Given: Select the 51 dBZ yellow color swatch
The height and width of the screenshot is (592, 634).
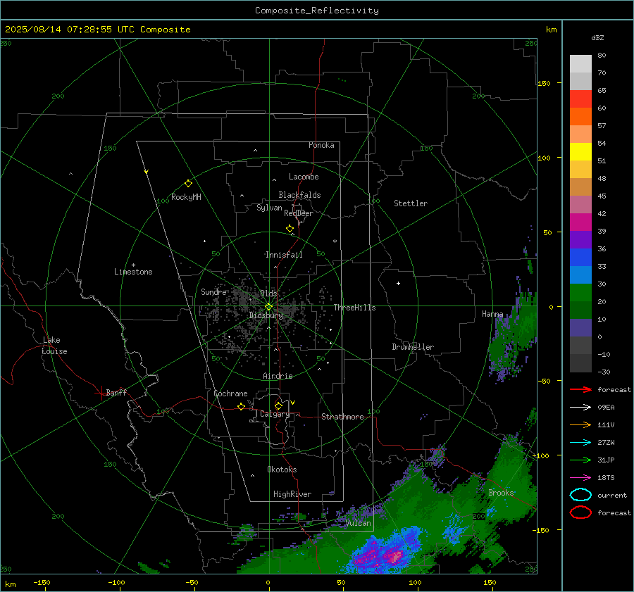Looking at the screenshot, I should point(580,152).
